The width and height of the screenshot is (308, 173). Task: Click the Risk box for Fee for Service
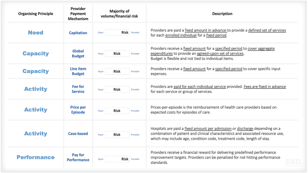pyautogui.click(x=117, y=90)
